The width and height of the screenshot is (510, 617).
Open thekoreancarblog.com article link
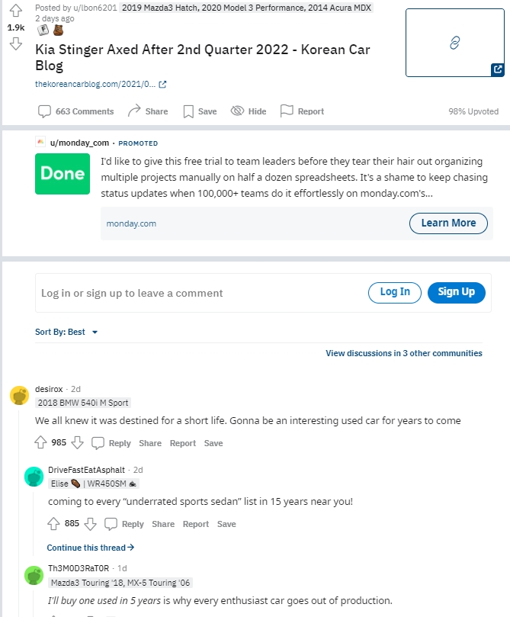tap(101, 84)
